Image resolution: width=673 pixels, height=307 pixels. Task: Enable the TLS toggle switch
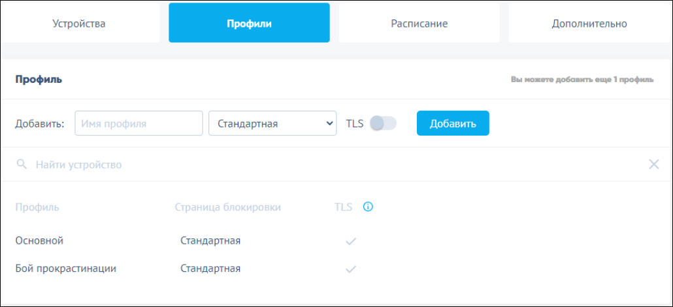(x=383, y=123)
